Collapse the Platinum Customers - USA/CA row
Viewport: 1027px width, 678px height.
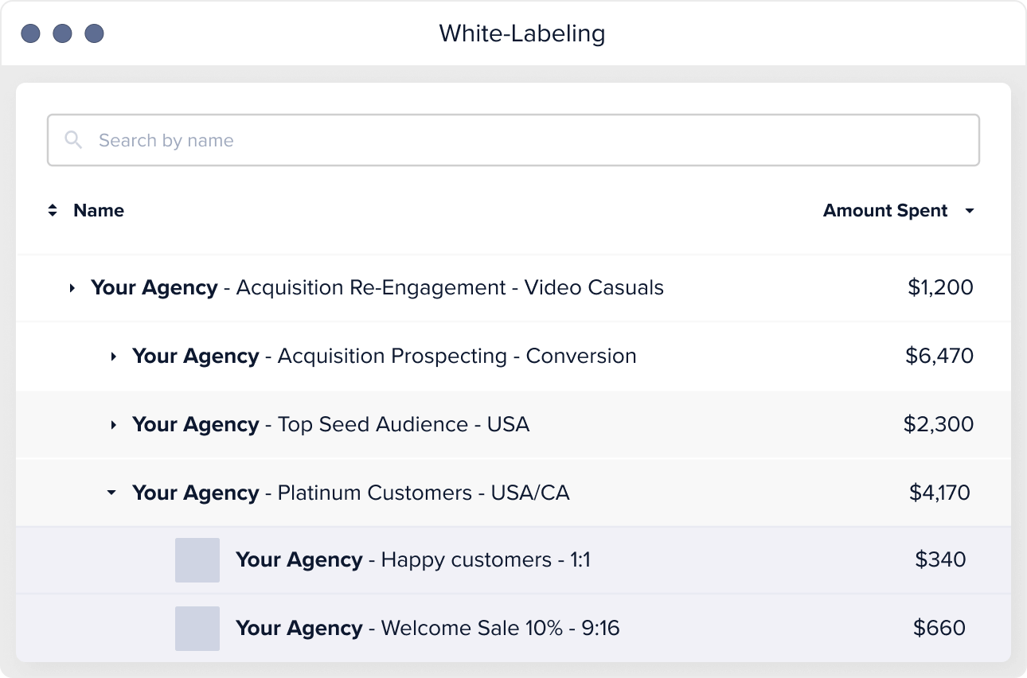coord(111,493)
